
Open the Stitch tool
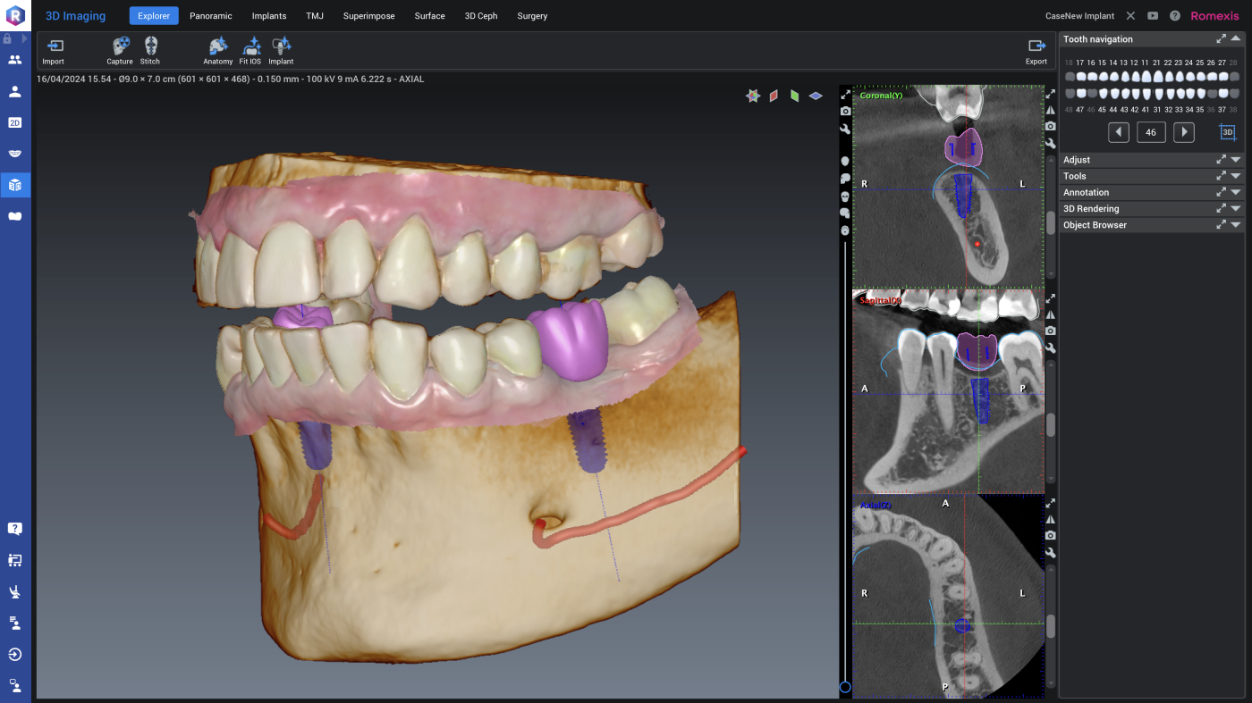click(150, 50)
